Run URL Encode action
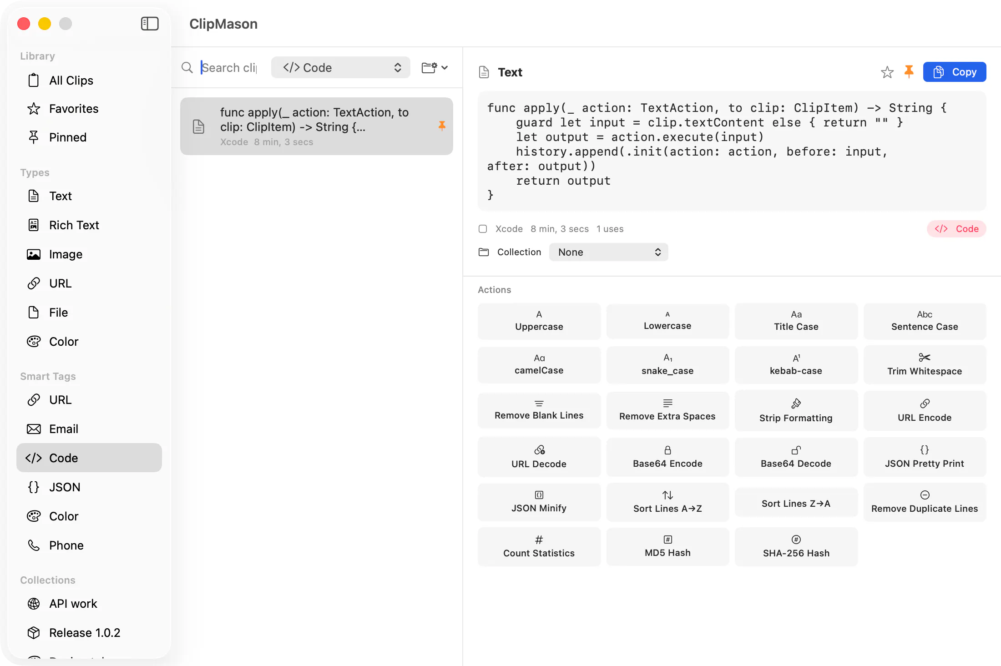 tap(925, 410)
